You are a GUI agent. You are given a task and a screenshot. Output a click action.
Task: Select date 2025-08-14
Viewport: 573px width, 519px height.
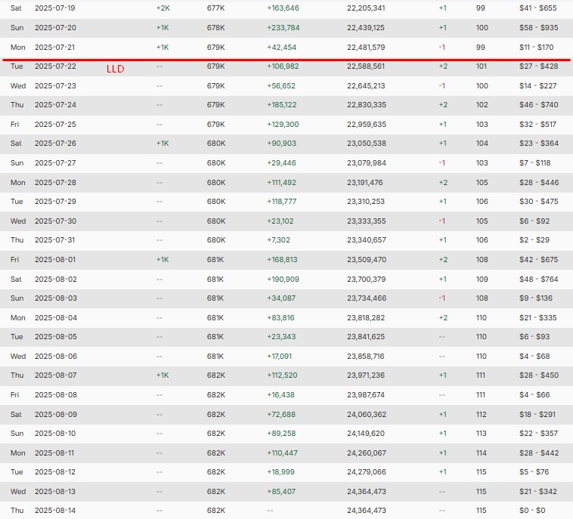click(55, 511)
